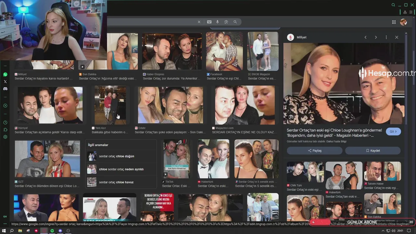The height and width of the screenshot is (234, 416).
Task: Start voice search with microphone icon
Action: 218,22
